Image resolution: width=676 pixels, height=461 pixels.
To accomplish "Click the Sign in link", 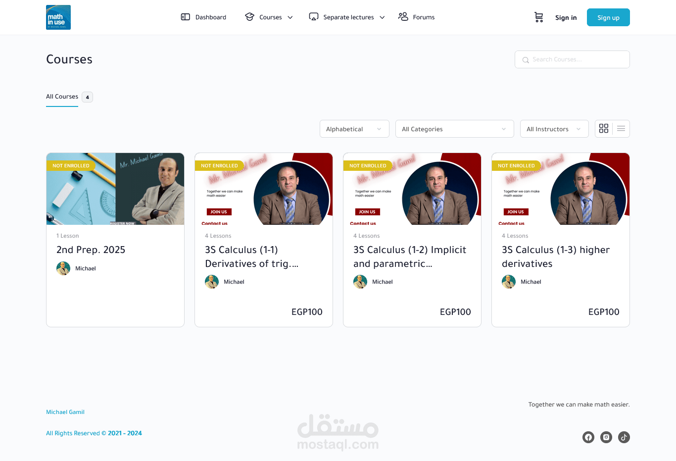I will [x=566, y=18].
